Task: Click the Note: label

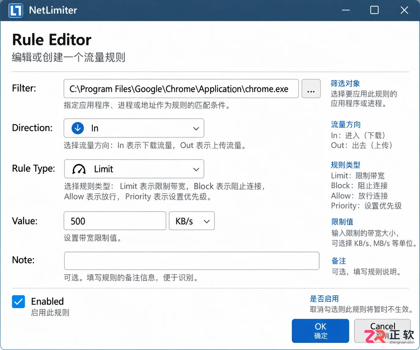Action: [x=23, y=260]
